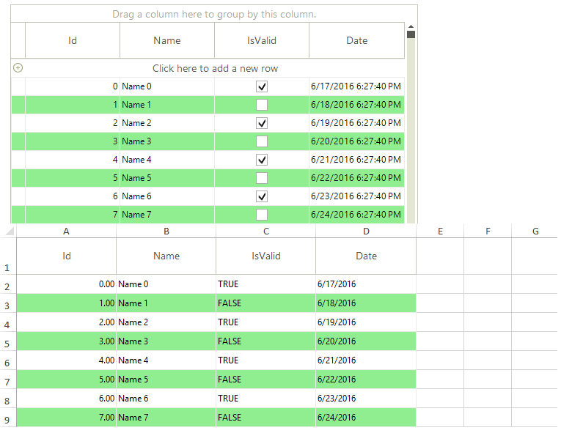Click the plus icon for adding a new row
The height and width of the screenshot is (433, 583).
point(18,68)
